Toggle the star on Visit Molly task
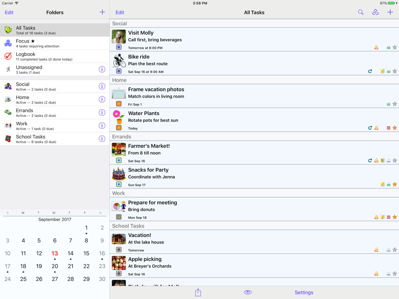399x299 pixels. click(x=395, y=47)
